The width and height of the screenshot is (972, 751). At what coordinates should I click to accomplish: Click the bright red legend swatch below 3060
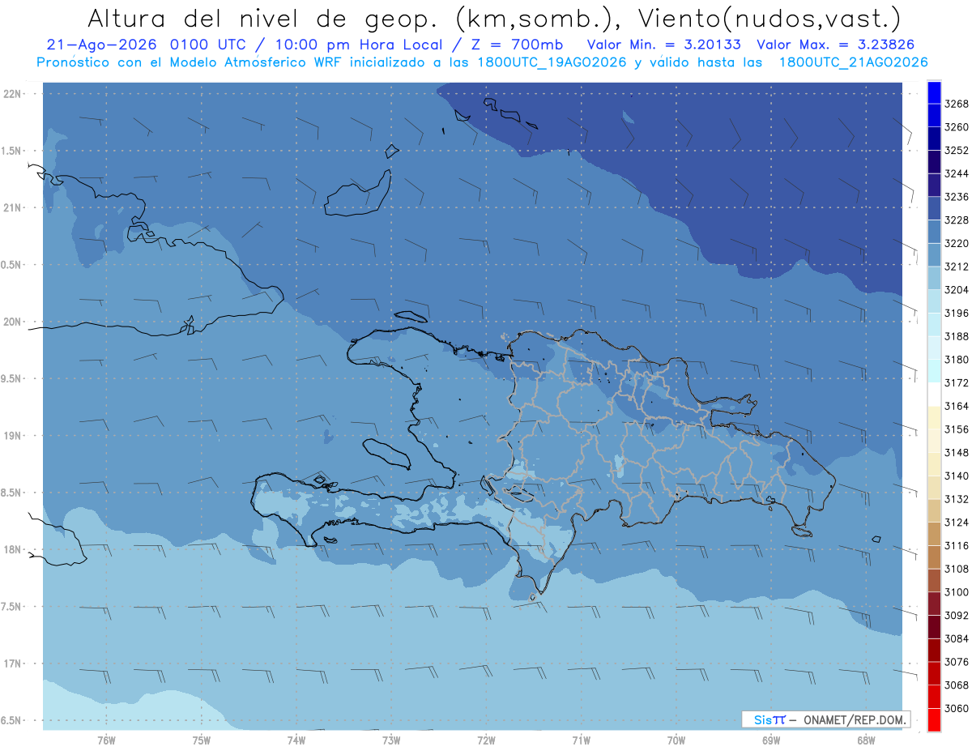pyautogui.click(x=934, y=719)
